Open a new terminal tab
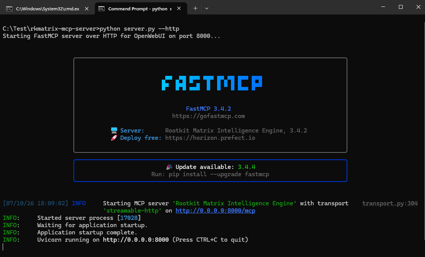 [196, 8]
